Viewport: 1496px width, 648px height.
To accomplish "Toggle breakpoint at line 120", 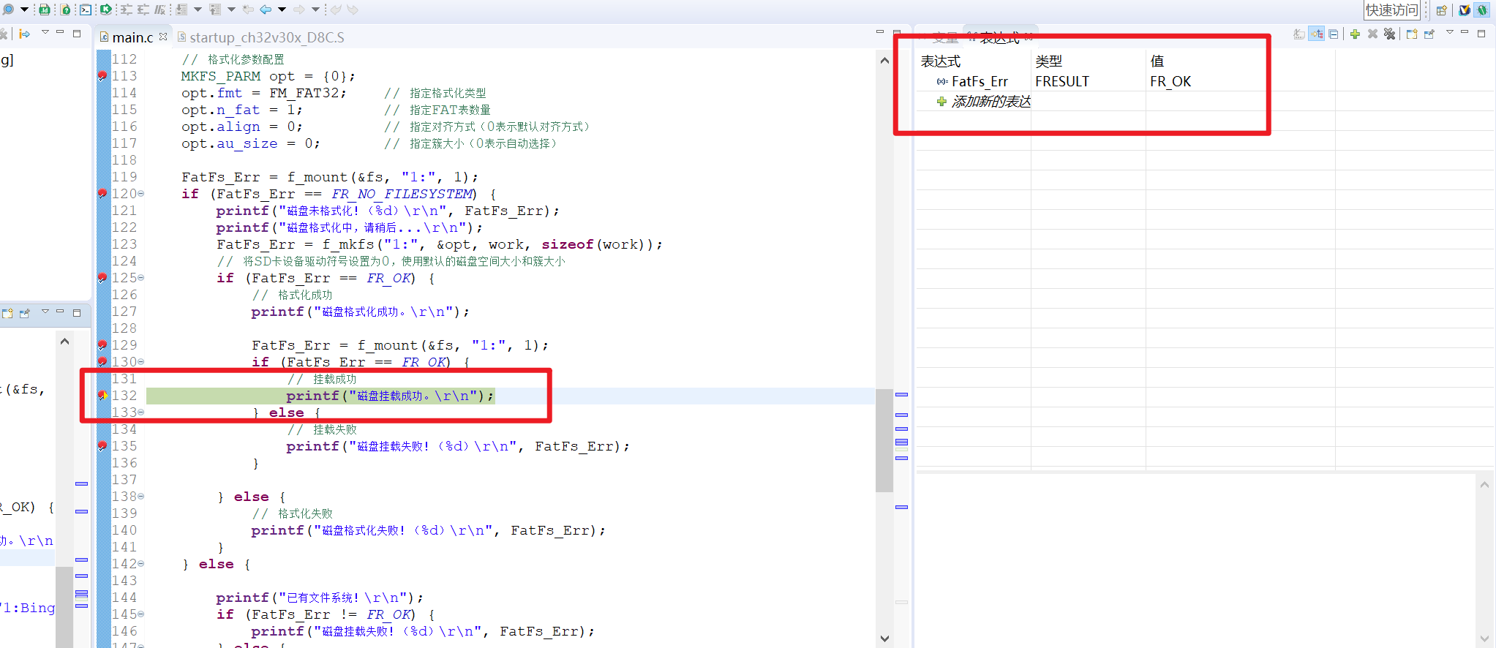I will 102,193.
